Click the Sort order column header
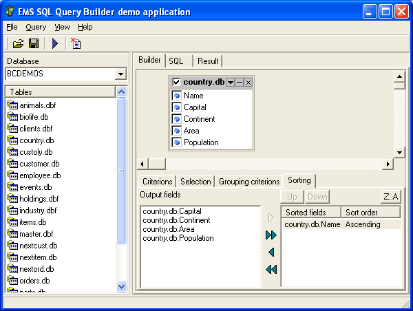 (371, 212)
